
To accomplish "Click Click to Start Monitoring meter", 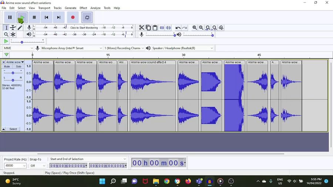I will coord(84,28).
